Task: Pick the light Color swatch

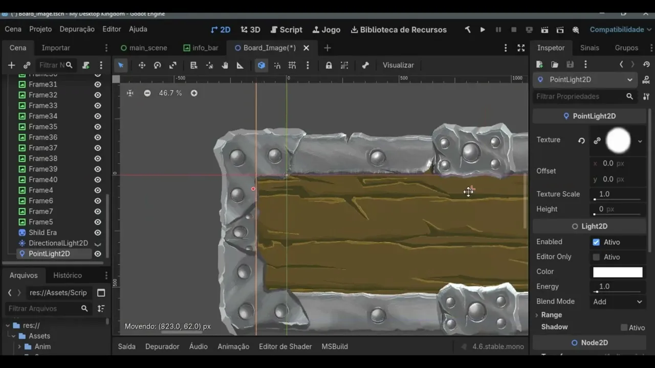Action: click(618, 272)
